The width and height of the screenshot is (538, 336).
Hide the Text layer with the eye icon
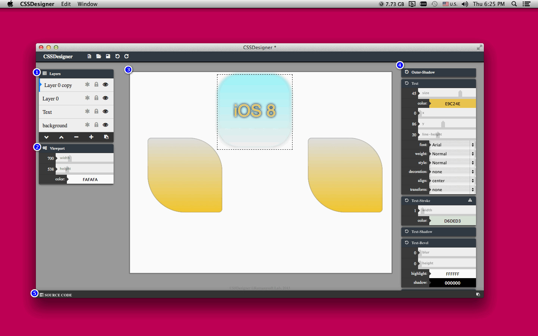[x=105, y=111]
